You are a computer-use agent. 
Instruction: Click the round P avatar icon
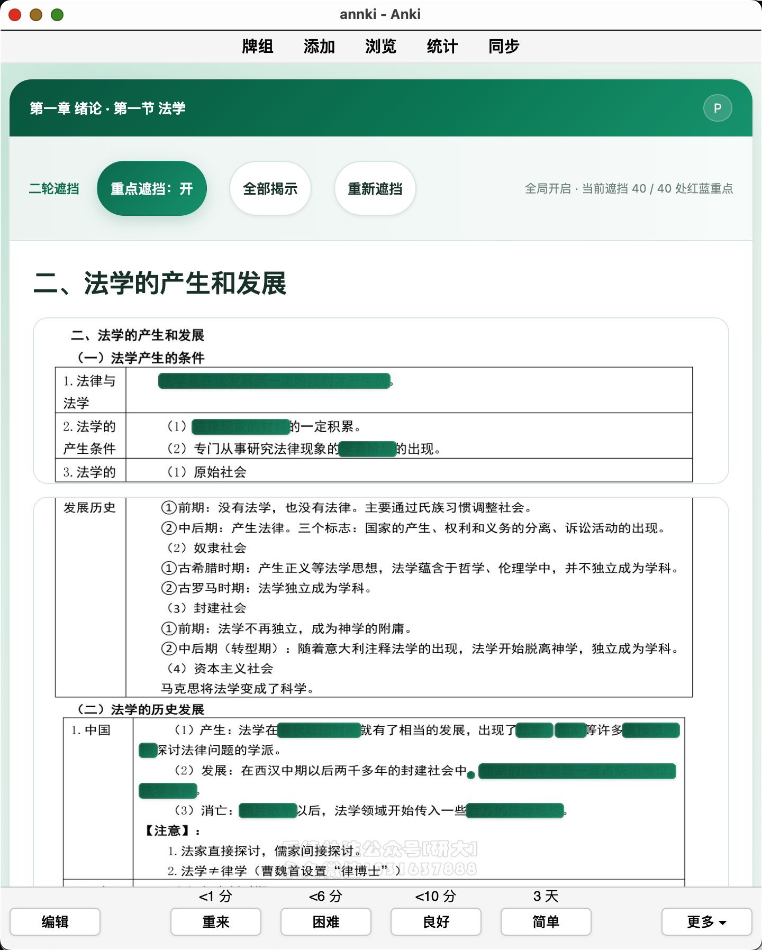pyautogui.click(x=718, y=108)
